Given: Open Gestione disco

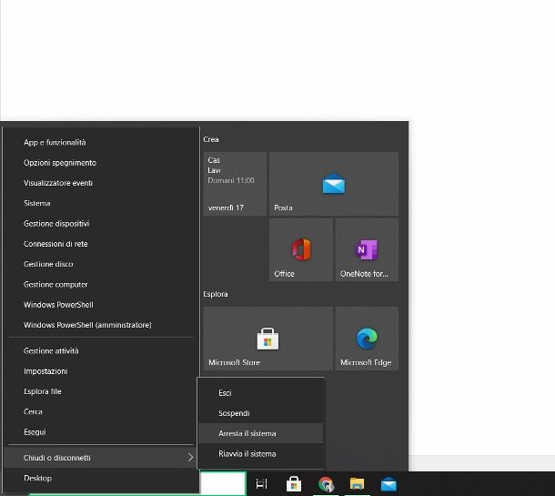Looking at the screenshot, I should pyautogui.click(x=101, y=264).
